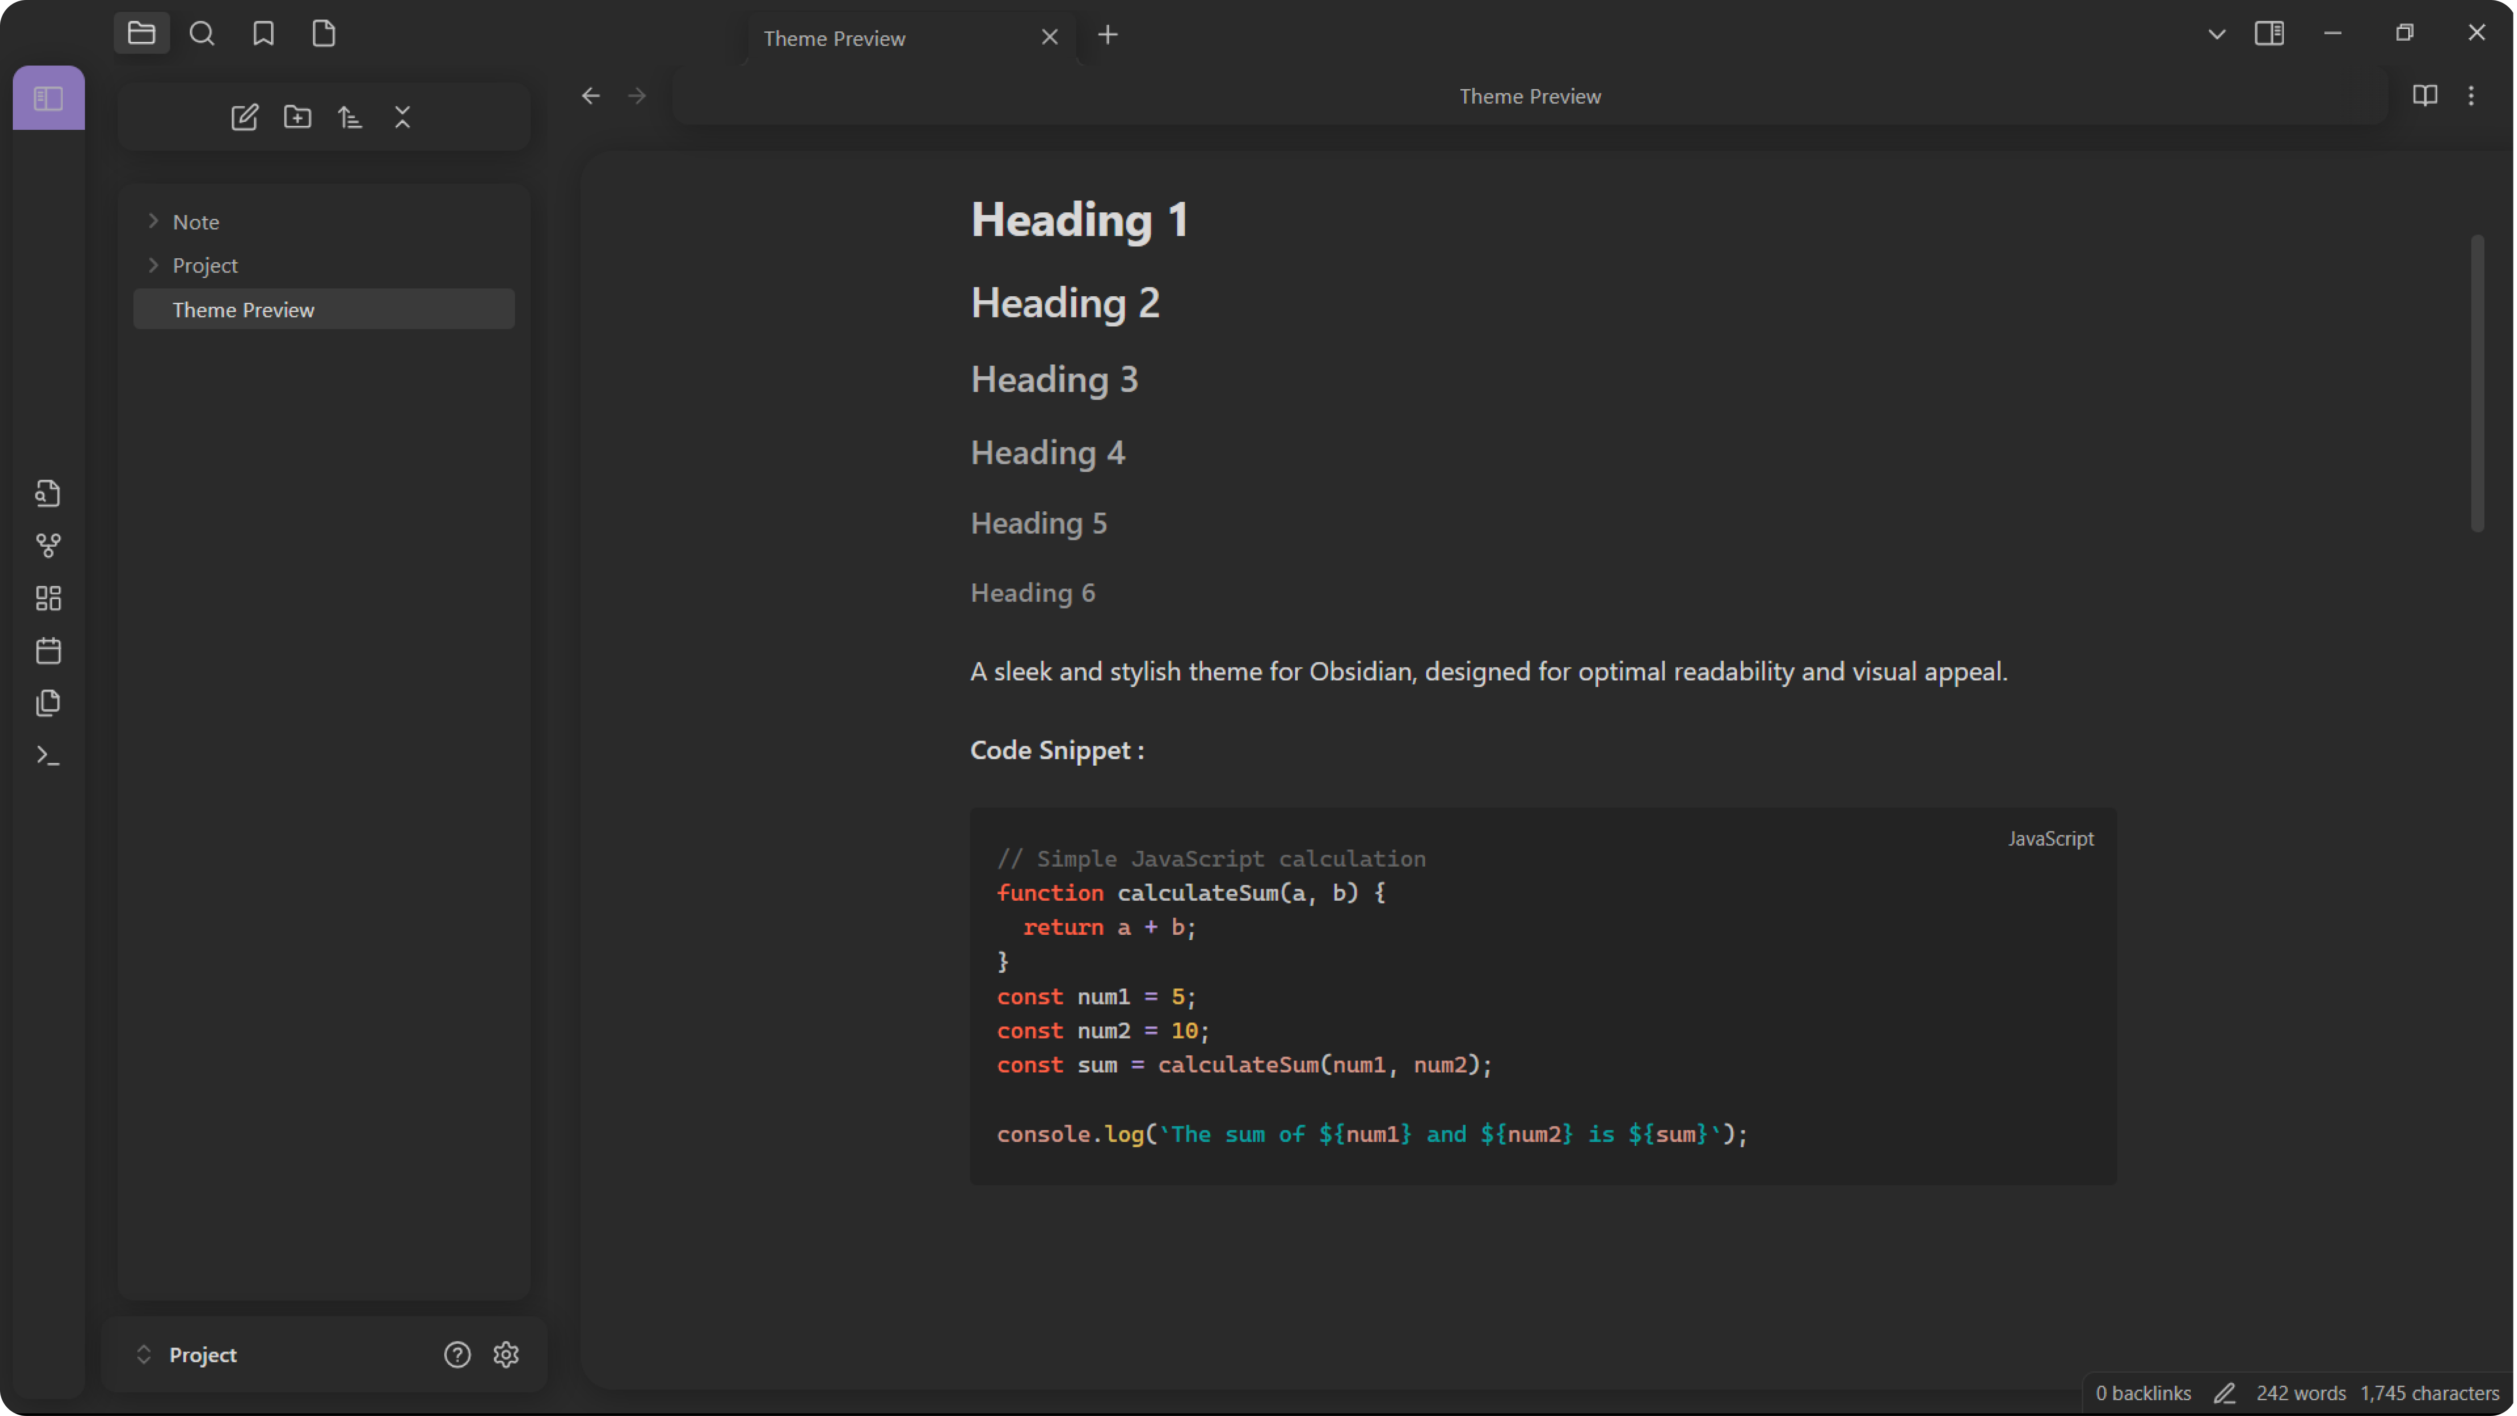Click the 'function calculateSum(a, b)' code line

tap(1191, 893)
